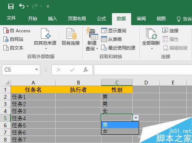The image size is (192, 143).
Task: Undo the last action
Action: pyautogui.click(x=22, y=6)
